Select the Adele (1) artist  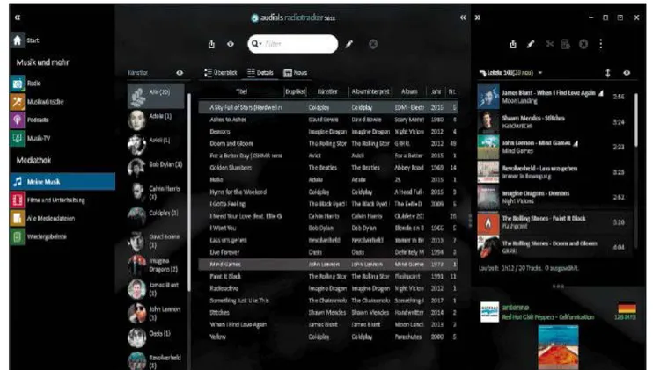click(156, 120)
